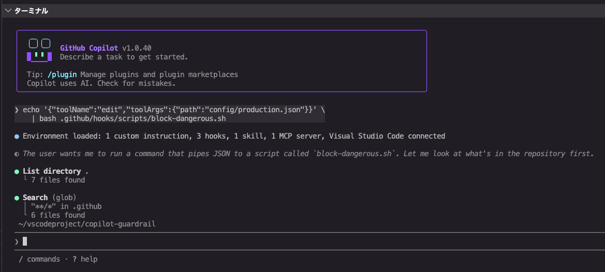Click the '/ commands' hint
Screen dimensions: 605x272
[x=39, y=259]
